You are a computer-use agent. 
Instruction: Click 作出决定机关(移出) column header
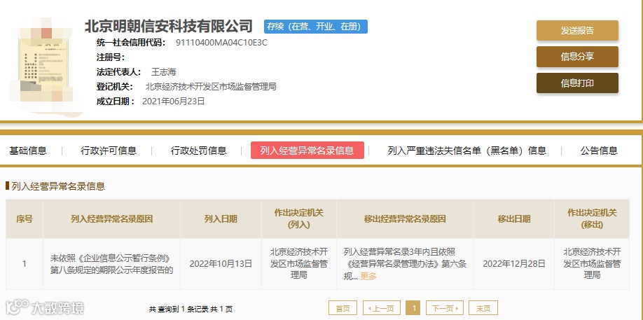[x=592, y=218]
